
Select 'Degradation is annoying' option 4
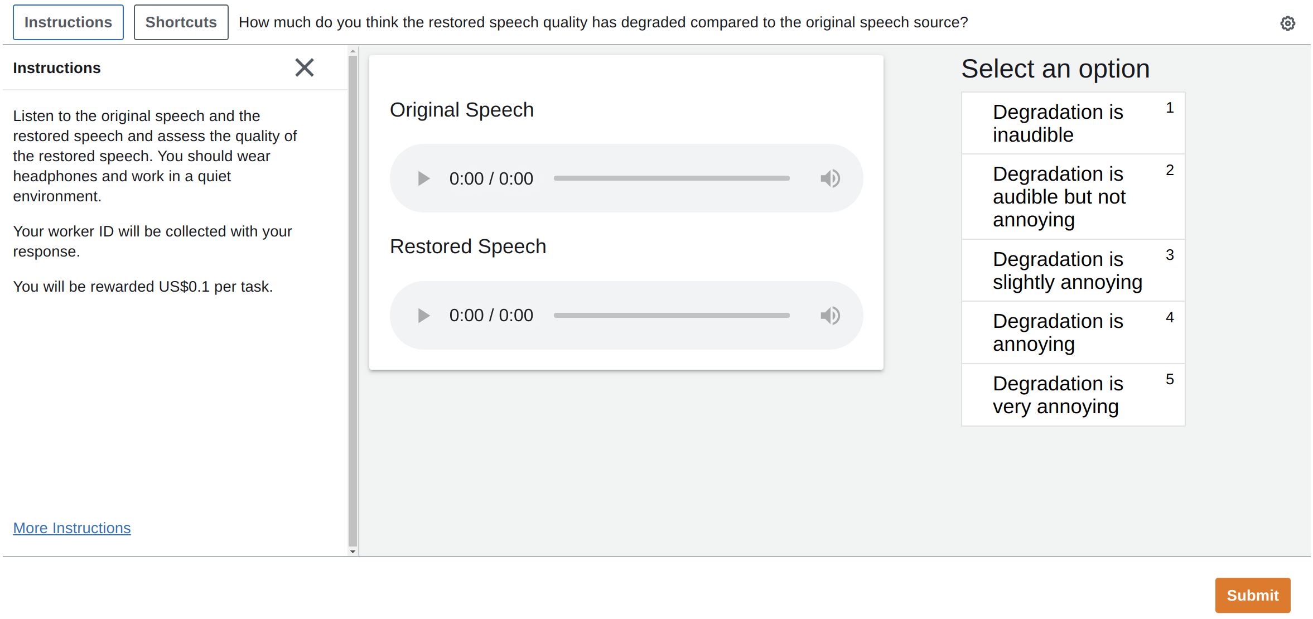coord(1073,333)
